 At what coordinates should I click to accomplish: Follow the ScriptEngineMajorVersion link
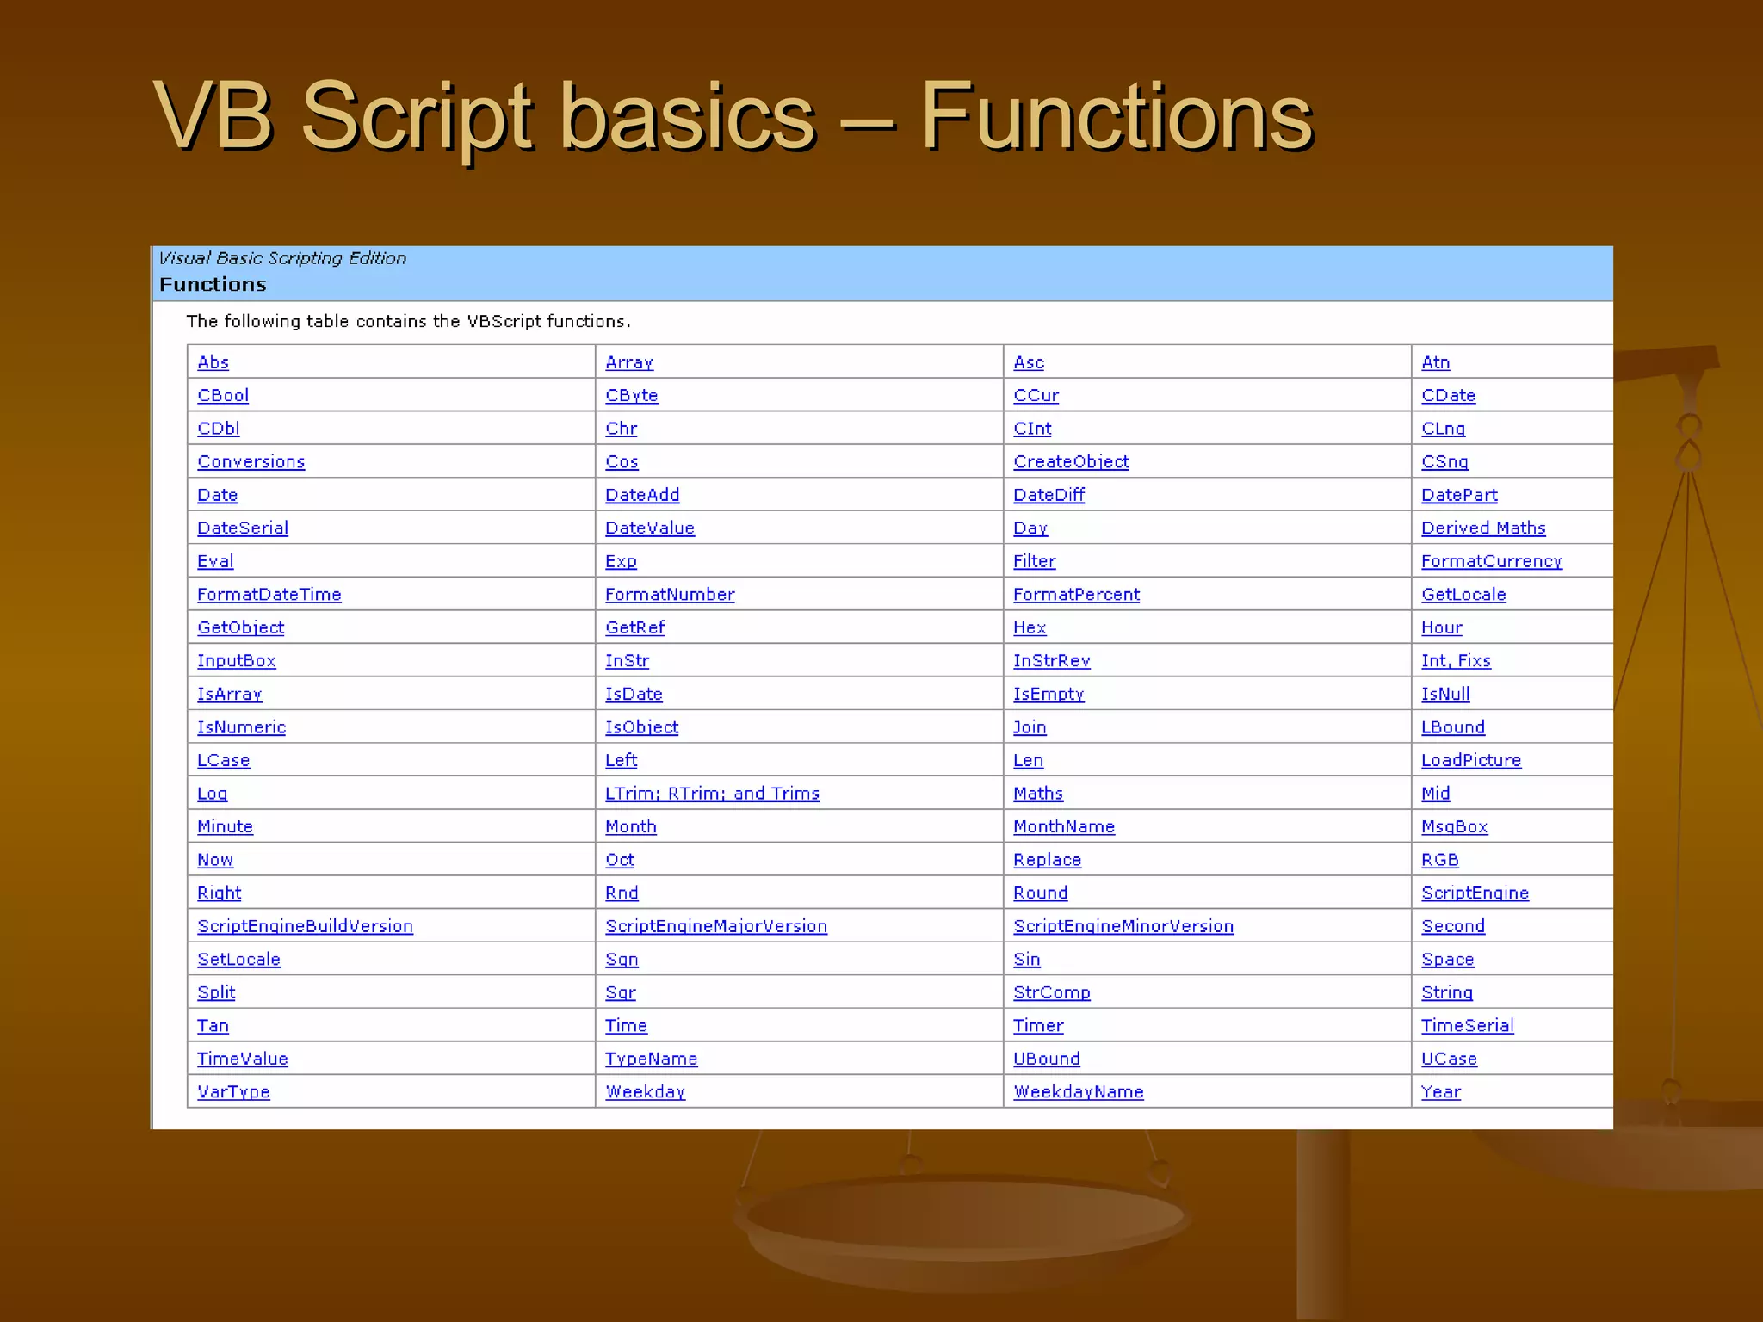[x=716, y=925]
